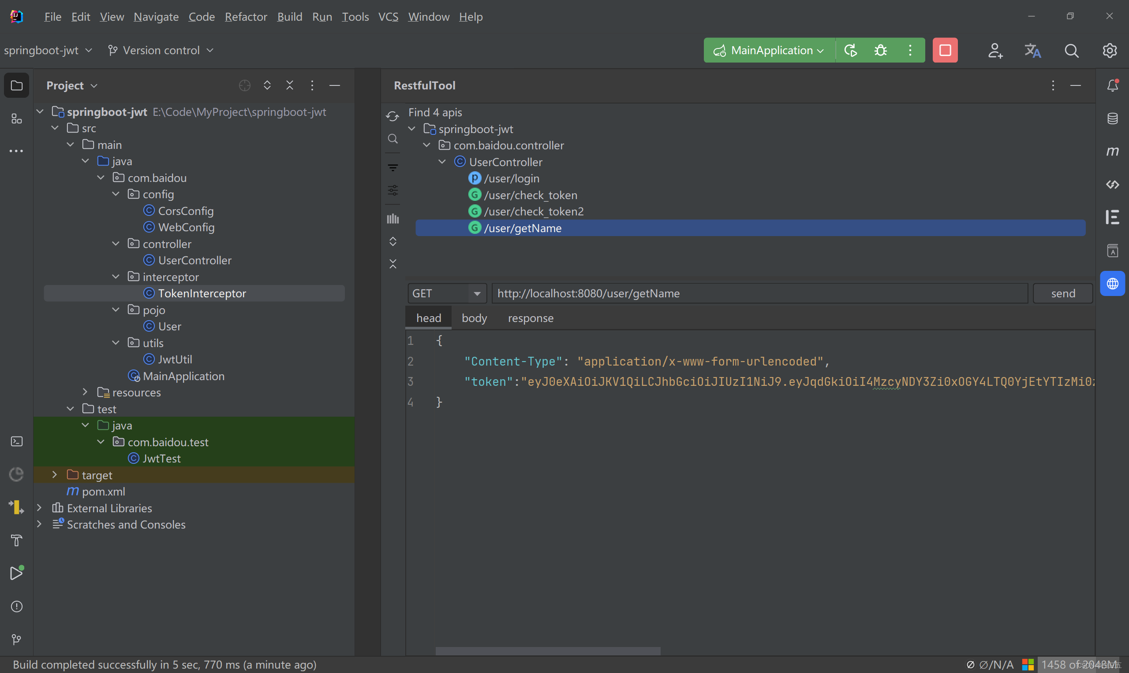The height and width of the screenshot is (673, 1129).
Task: Click the send button
Action: coord(1062,293)
